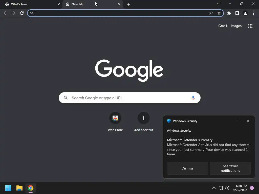
Task: Click the forward navigation arrow
Action: coord(14,13)
